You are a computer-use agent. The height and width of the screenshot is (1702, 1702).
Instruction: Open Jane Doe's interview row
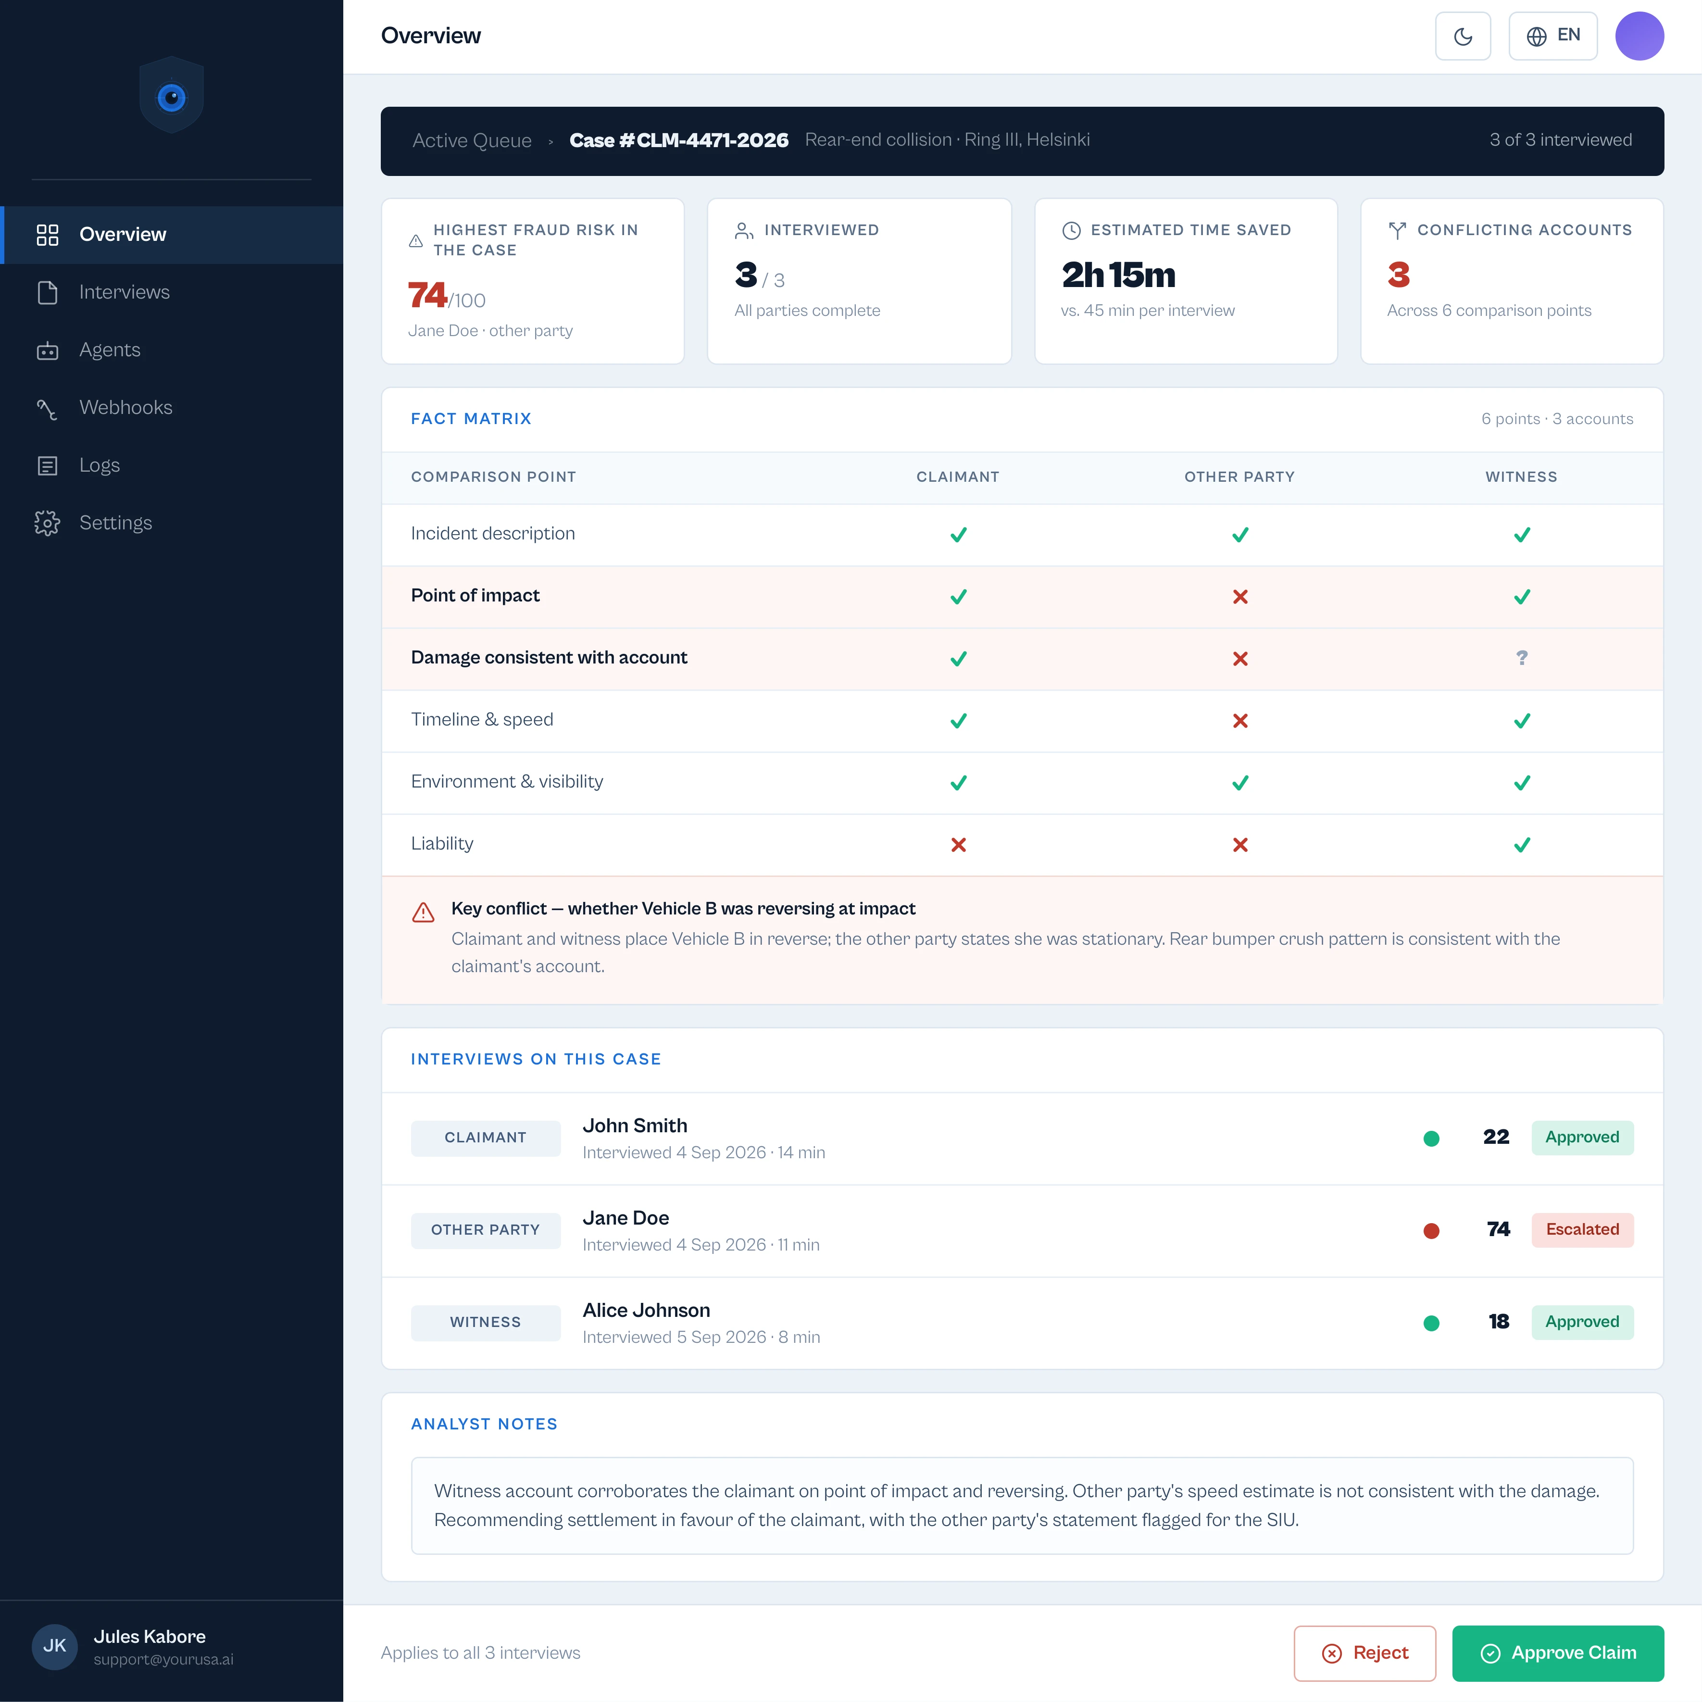tap(1022, 1231)
